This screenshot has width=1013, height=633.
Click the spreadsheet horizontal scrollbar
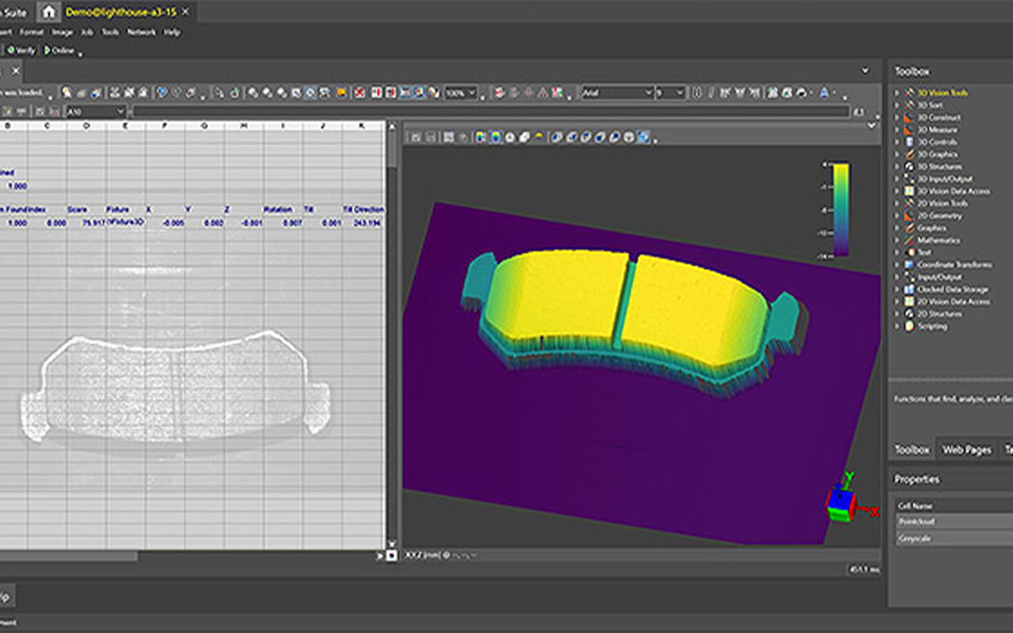(186, 555)
